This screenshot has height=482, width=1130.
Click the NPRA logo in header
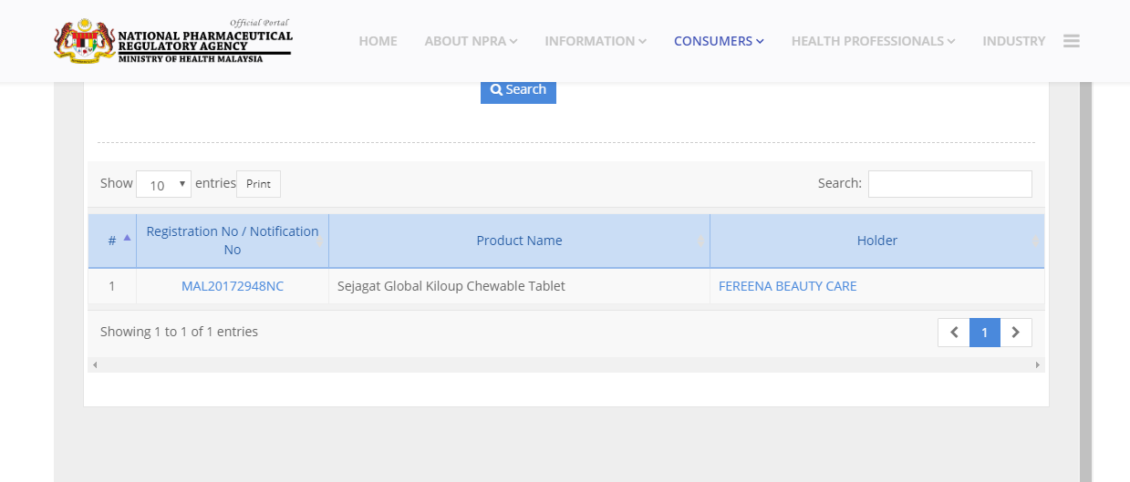point(172,41)
